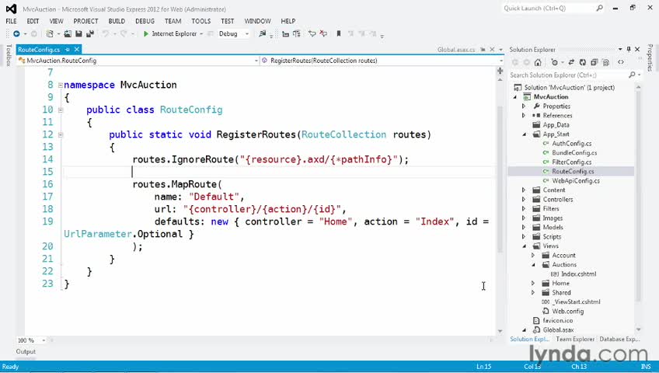Collapse the App_Start folder node

pos(524,134)
